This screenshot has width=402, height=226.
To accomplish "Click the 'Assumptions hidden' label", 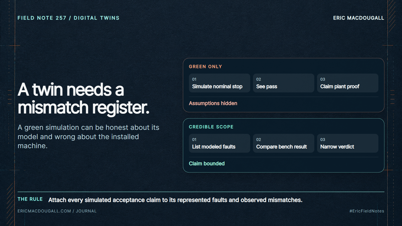I will pyautogui.click(x=213, y=103).
